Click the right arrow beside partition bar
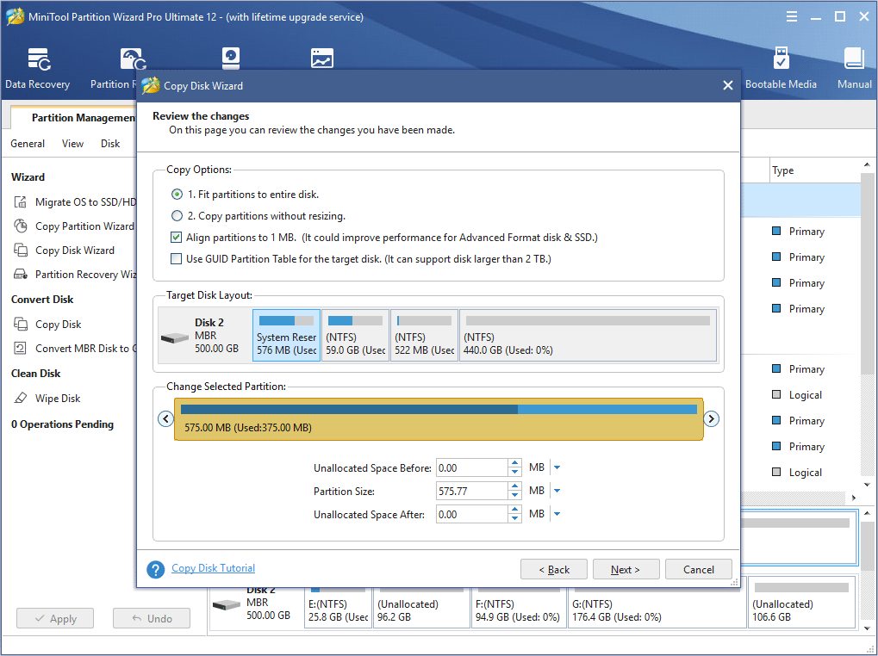 tap(712, 419)
